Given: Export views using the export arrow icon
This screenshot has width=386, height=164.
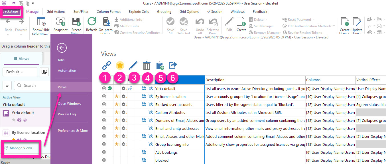Looking at the screenshot, I should [x=173, y=65].
